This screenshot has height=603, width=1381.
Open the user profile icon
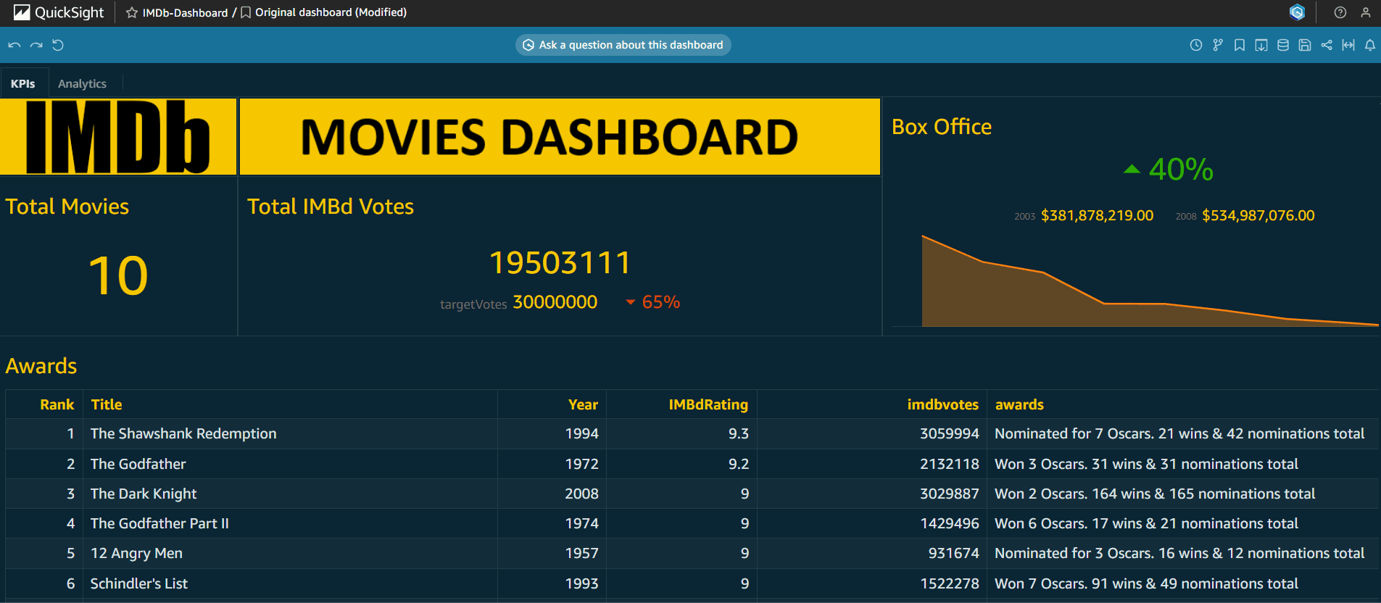pyautogui.click(x=1366, y=12)
